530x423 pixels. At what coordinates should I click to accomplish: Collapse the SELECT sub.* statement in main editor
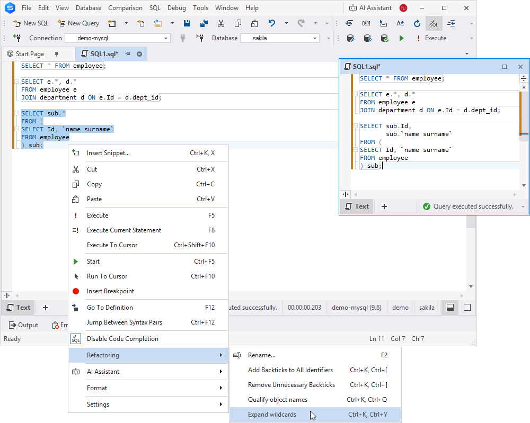(16, 113)
